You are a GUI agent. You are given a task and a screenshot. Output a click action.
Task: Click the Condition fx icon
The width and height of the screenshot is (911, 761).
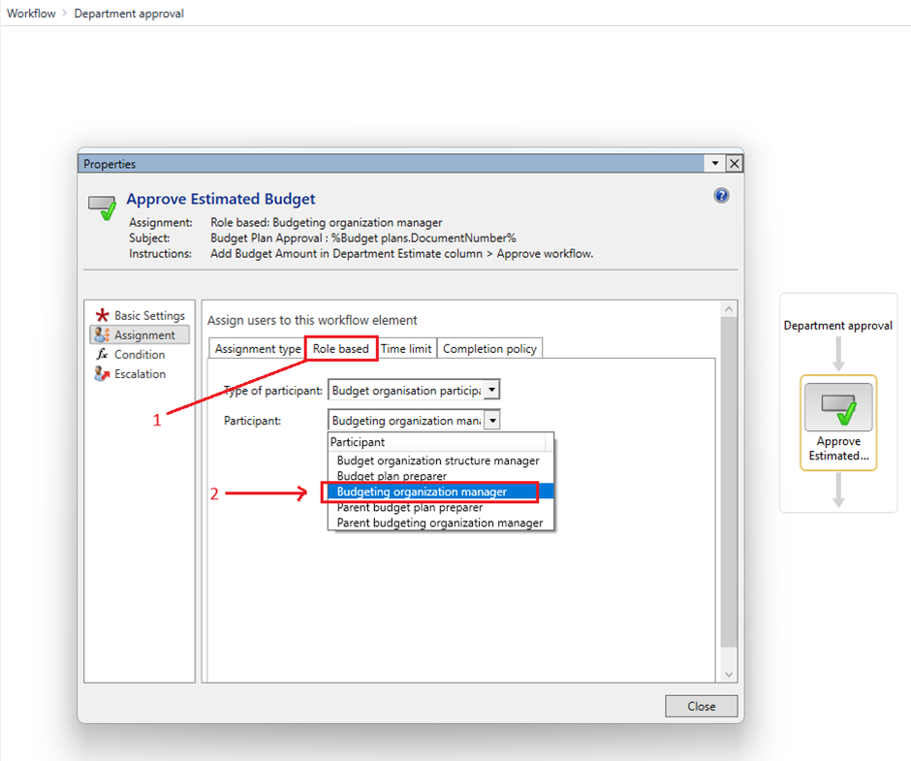coord(102,354)
